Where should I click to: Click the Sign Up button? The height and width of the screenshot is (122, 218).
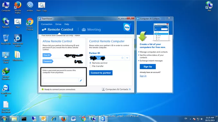tap(148, 67)
